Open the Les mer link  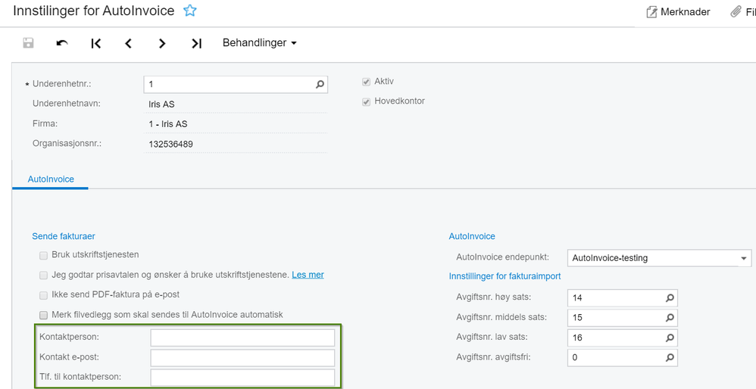[308, 275]
